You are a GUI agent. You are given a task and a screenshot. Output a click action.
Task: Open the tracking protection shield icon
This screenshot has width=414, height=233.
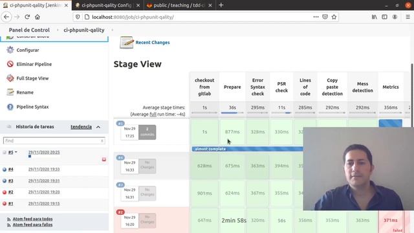point(78,17)
